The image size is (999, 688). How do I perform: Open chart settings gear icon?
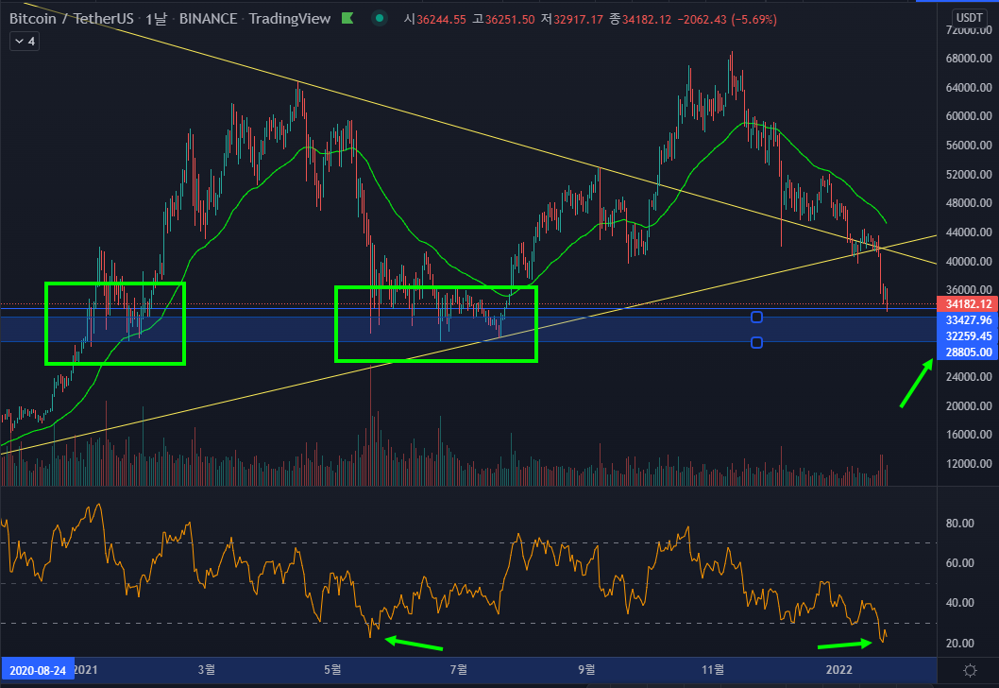coord(970,670)
